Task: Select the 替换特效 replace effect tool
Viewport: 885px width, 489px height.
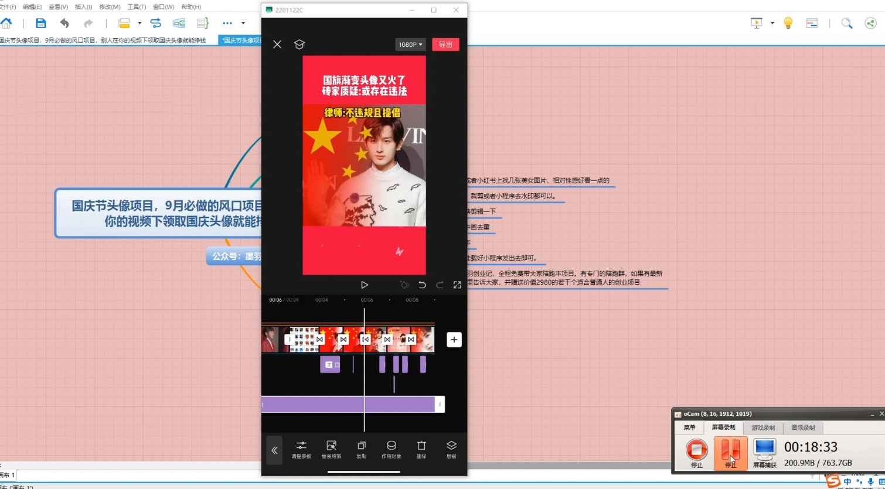Action: pyautogui.click(x=331, y=449)
